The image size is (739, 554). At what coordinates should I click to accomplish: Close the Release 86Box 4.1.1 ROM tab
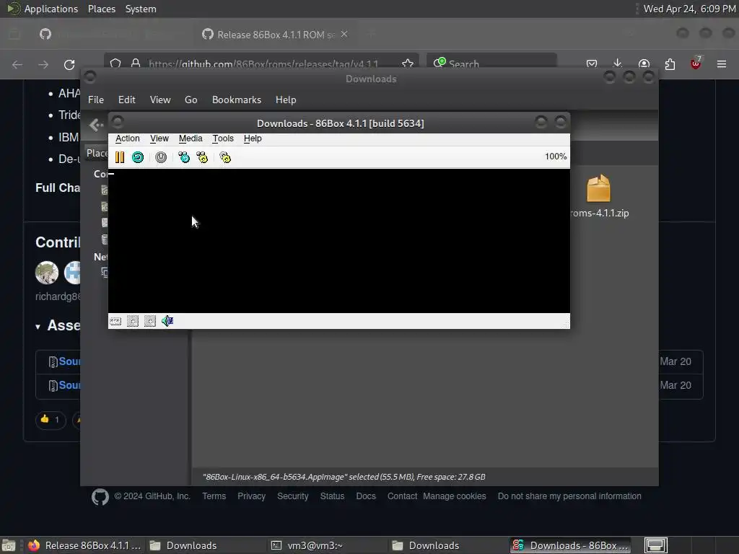pyautogui.click(x=344, y=35)
